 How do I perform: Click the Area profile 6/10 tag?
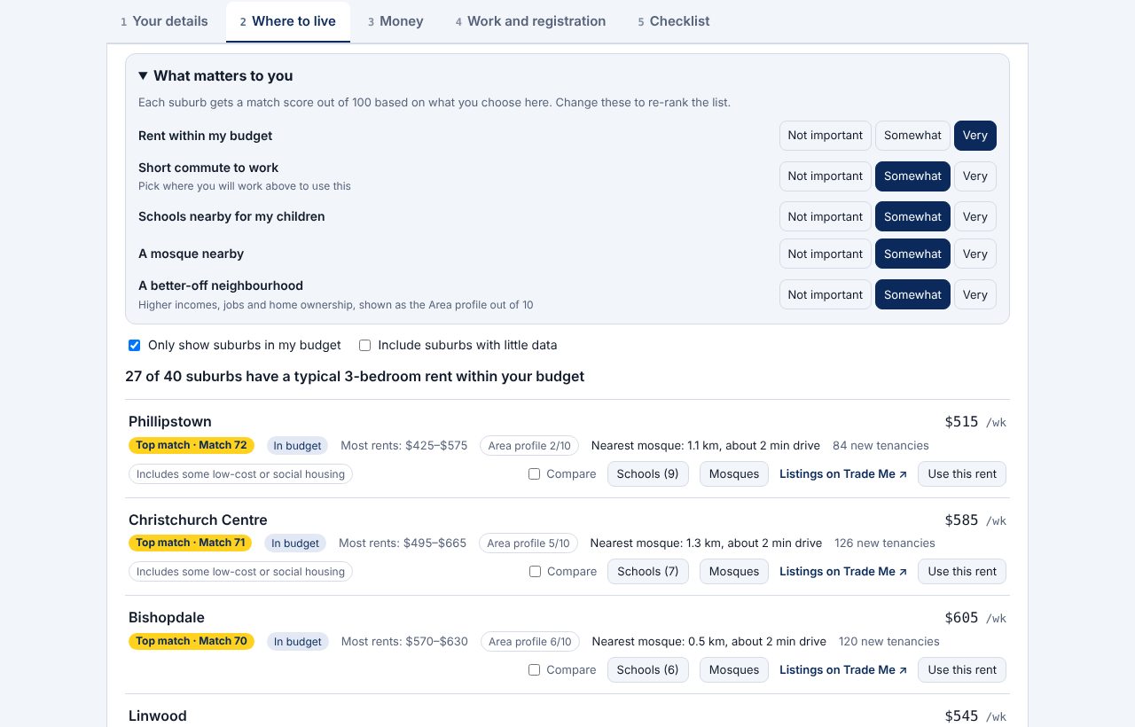pyautogui.click(x=530, y=642)
